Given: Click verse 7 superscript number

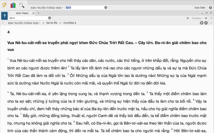Looking at the screenshot, I should (21, 114).
